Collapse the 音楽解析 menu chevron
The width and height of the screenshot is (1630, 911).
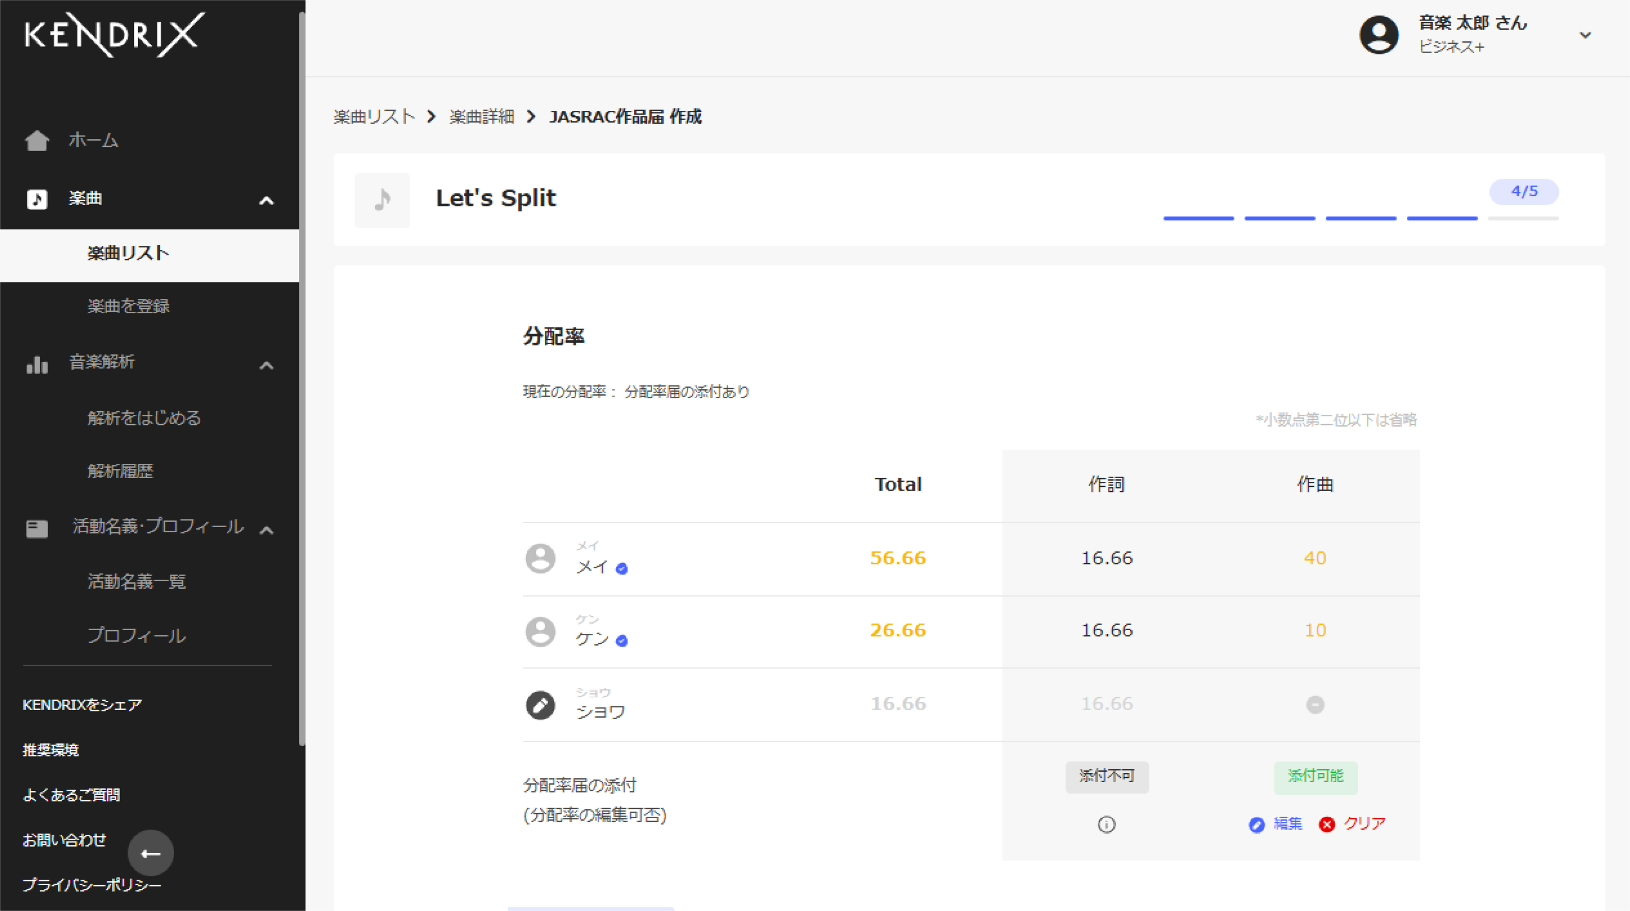point(266,366)
